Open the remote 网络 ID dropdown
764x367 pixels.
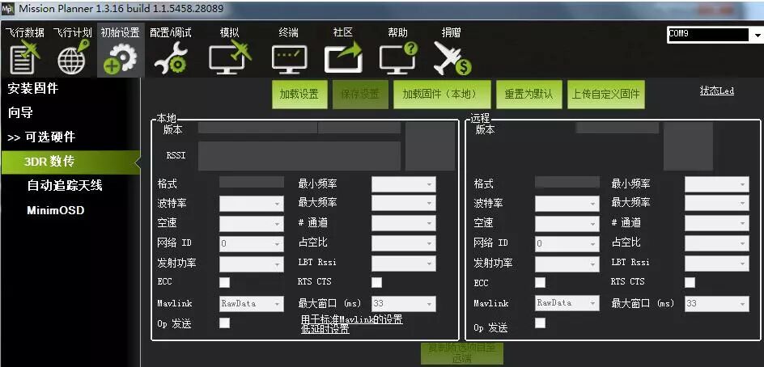coord(567,243)
